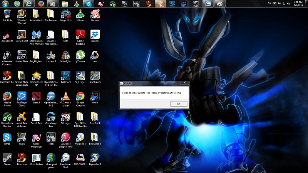This screenshot has height=173, width=308.
Task: Launch the Tor Browser desktop icon
Action: coord(51,15)
